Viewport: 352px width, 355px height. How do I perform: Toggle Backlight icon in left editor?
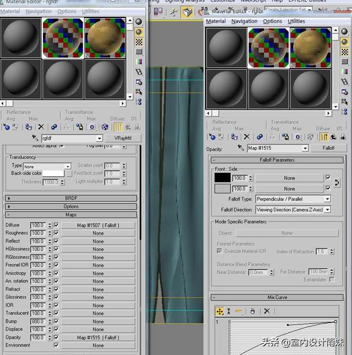point(138,32)
